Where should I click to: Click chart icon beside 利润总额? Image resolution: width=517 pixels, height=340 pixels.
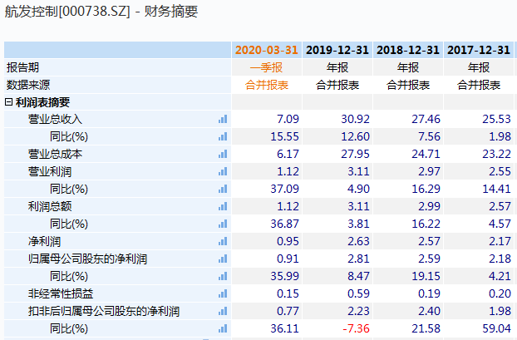[x=223, y=206]
